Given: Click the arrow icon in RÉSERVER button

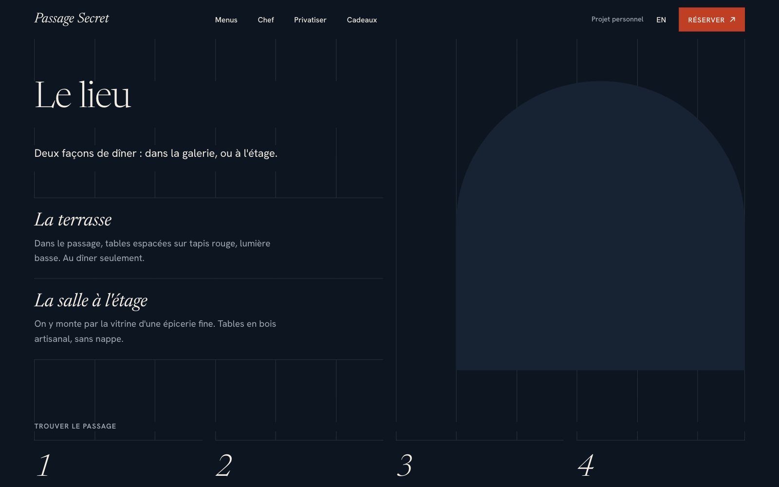Looking at the screenshot, I should coord(732,19).
